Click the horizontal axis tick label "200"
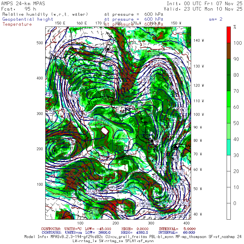This screenshot has height=244, width=244. point(115,223)
